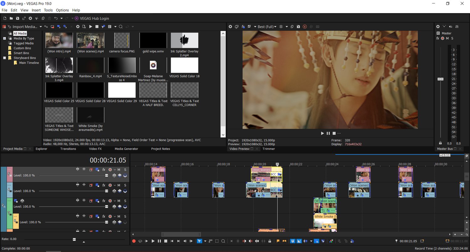This screenshot has width=470, height=252.
Task: Switch to the Video FX tab
Action: point(95,149)
